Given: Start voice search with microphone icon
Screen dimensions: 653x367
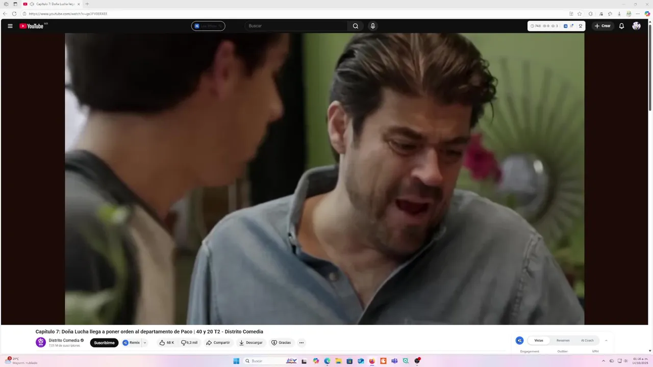Looking at the screenshot, I should 373,26.
